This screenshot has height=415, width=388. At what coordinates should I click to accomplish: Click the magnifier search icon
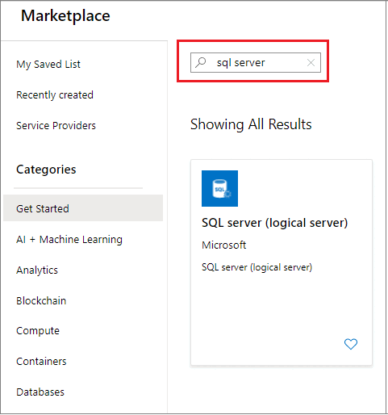tap(201, 63)
